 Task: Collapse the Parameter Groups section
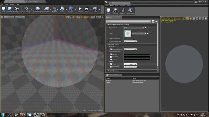[x=107, y=45]
